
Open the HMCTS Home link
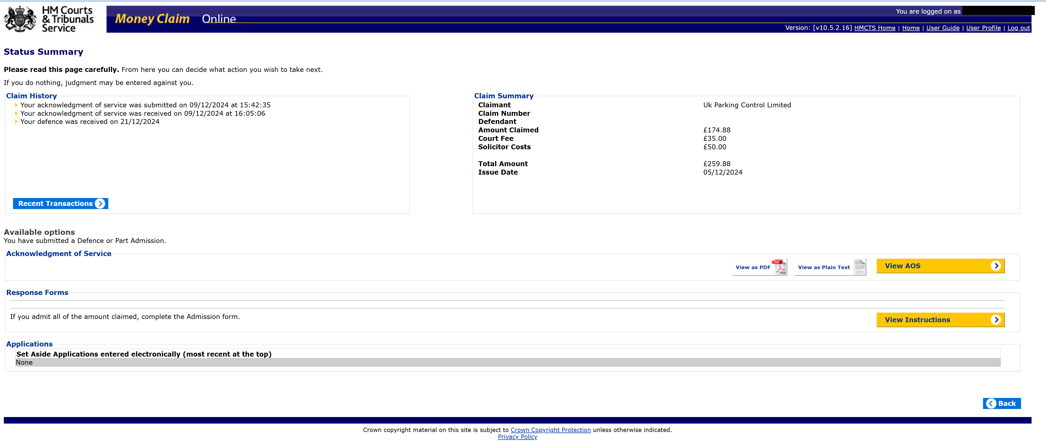click(x=875, y=28)
